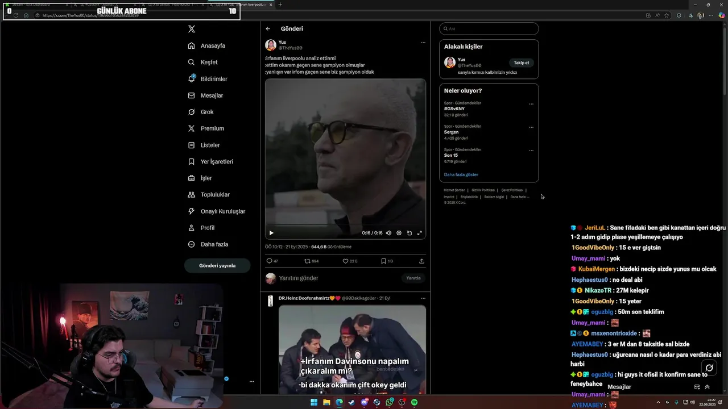Open account menu dots by profile
The width and height of the screenshot is (728, 409).
click(251, 382)
